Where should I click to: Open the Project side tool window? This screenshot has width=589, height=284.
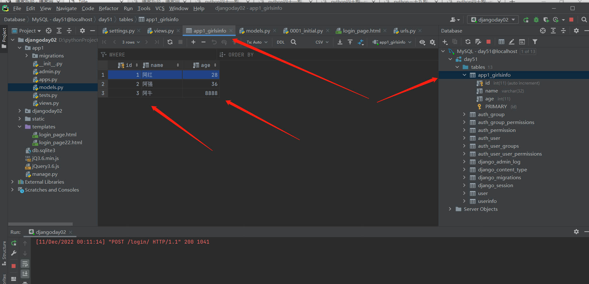pos(4,38)
